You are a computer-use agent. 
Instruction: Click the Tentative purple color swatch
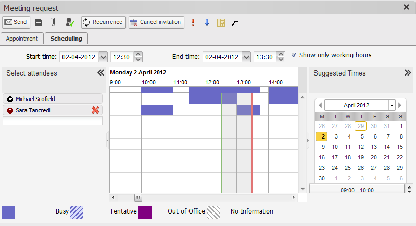pyautogui.click(x=145, y=212)
